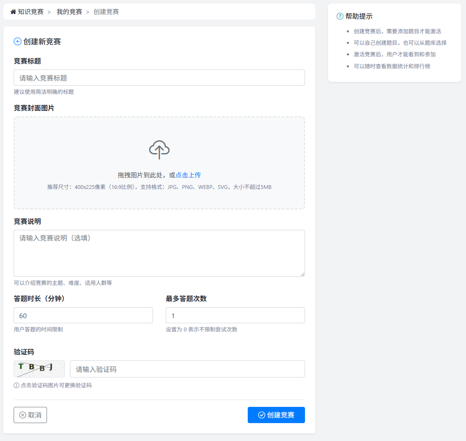Select the 最多答题次数 field showing 1

point(235,315)
